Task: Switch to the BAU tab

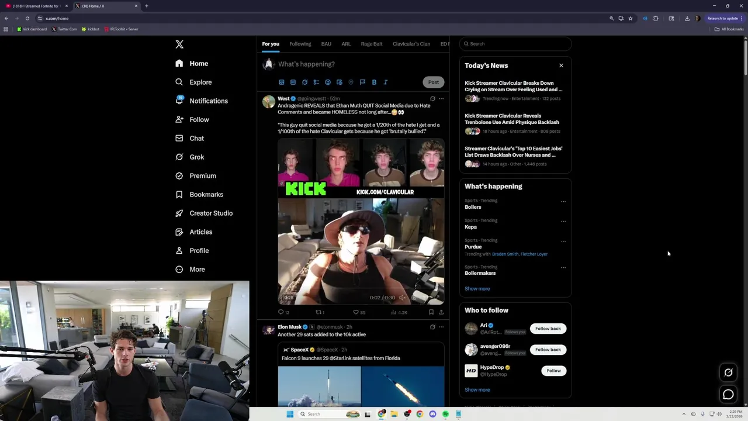Action: coord(326,44)
